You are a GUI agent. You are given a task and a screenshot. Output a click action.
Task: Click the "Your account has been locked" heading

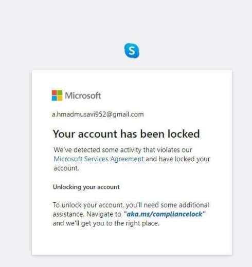(x=127, y=134)
